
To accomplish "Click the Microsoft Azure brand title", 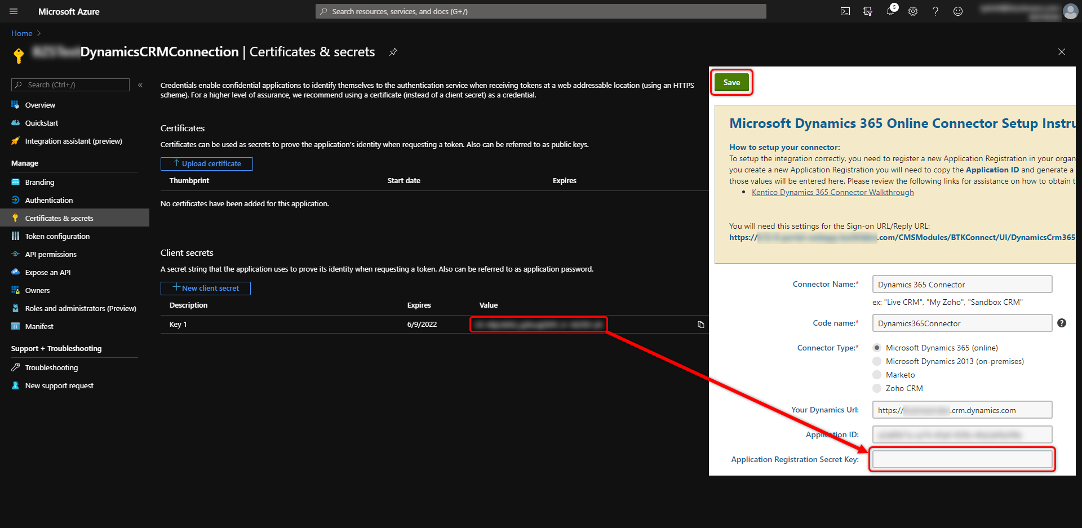I will (x=69, y=11).
